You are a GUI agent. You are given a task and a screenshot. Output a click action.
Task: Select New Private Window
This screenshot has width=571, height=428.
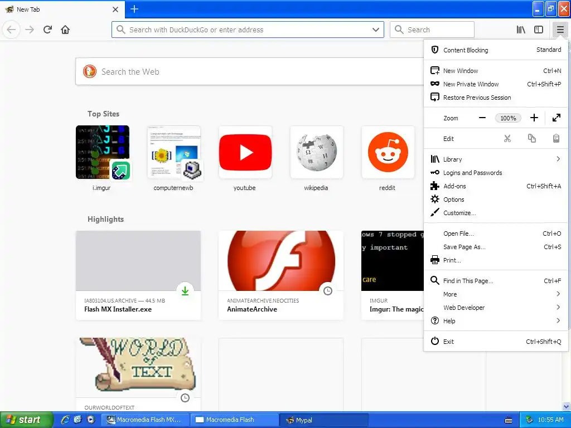[x=496, y=84]
